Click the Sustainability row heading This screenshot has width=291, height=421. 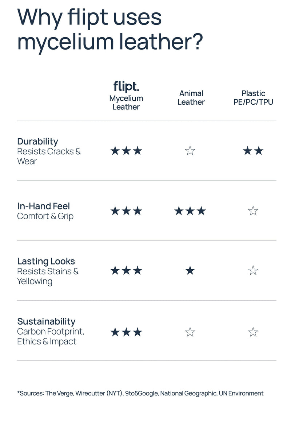coord(46,321)
